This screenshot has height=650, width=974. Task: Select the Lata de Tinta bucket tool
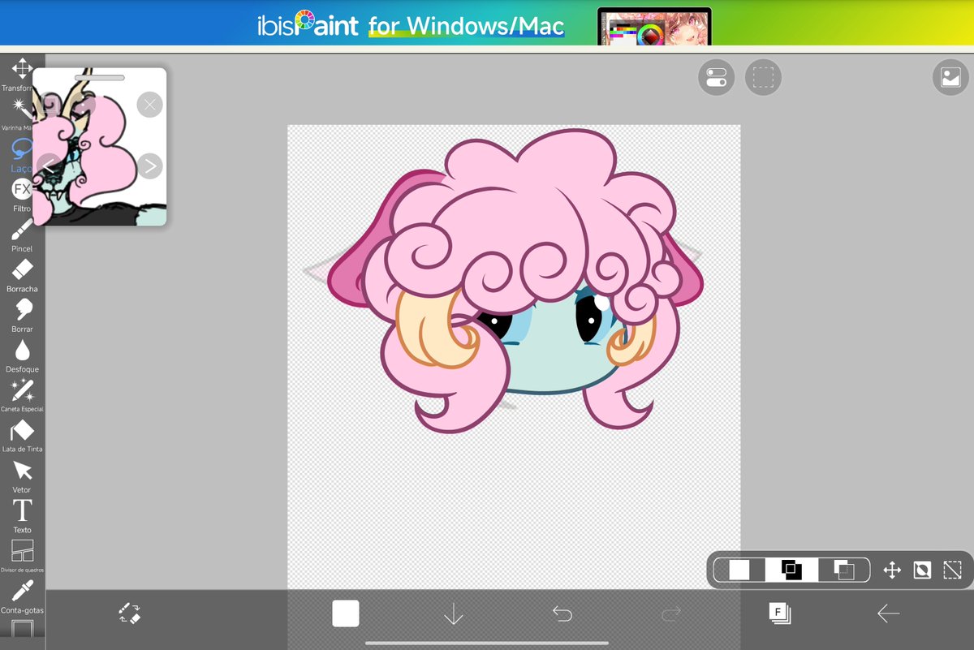(22, 436)
